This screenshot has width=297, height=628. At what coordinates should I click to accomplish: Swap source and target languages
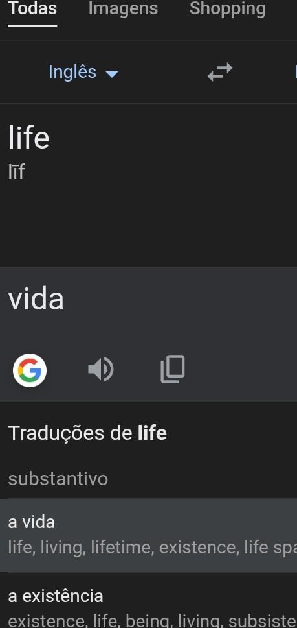click(x=220, y=72)
